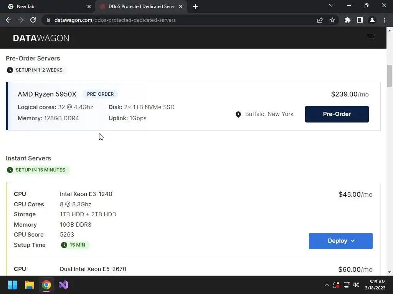393x294 pixels.
Task: Click the clock icon beside Setup in 1-2 Weeks
Action: 10,70
